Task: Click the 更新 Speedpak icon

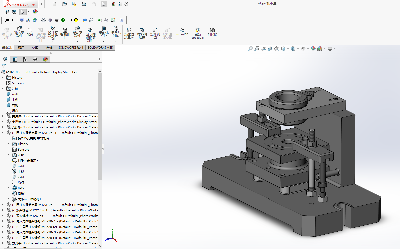Action: click(x=198, y=33)
